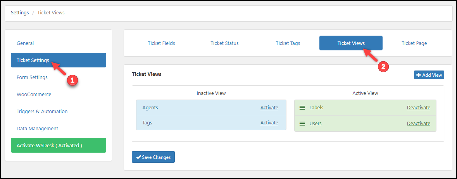Select the Ticket Views tab
The width and height of the screenshot is (457, 179).
click(x=351, y=43)
